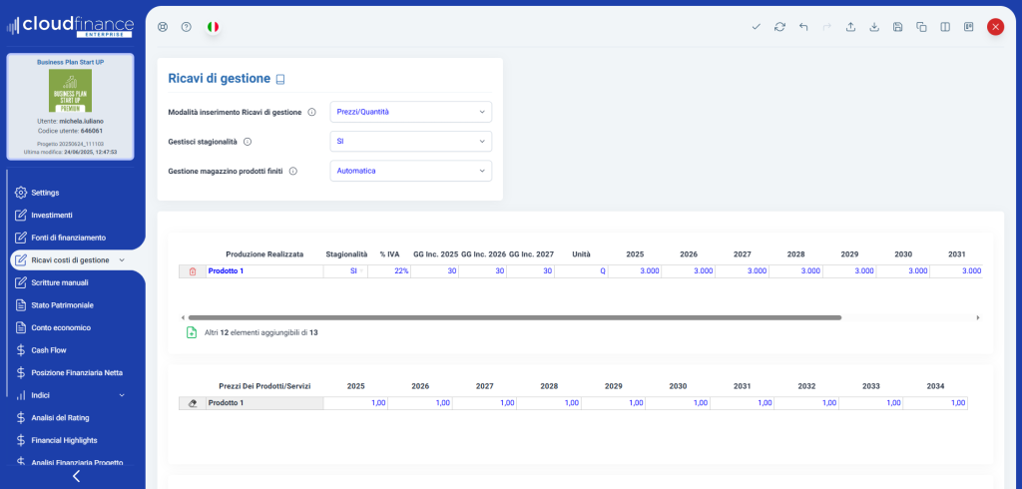Click the undo arrow icon
The height and width of the screenshot is (489, 1022).
click(803, 27)
